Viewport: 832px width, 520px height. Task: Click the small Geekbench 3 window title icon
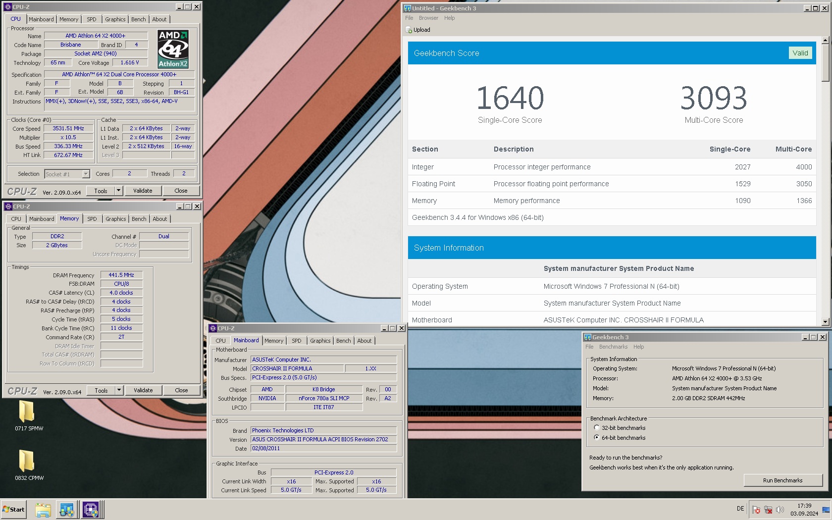click(588, 337)
